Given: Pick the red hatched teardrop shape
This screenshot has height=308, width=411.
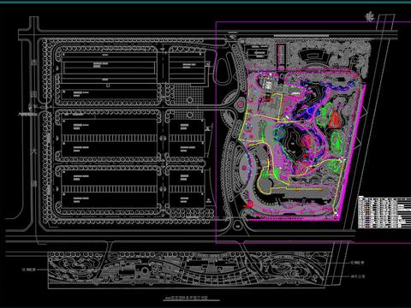Looking at the screenshot, I should pos(335,119).
